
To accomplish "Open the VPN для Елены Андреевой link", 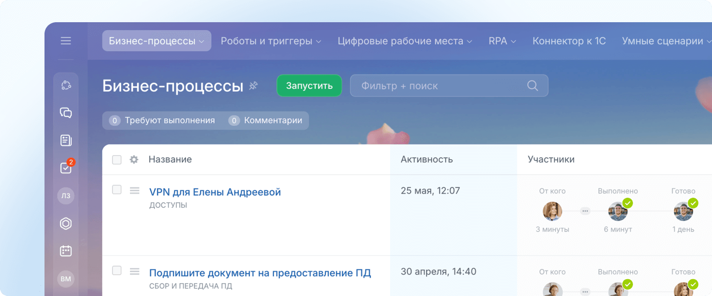I will 215,192.
